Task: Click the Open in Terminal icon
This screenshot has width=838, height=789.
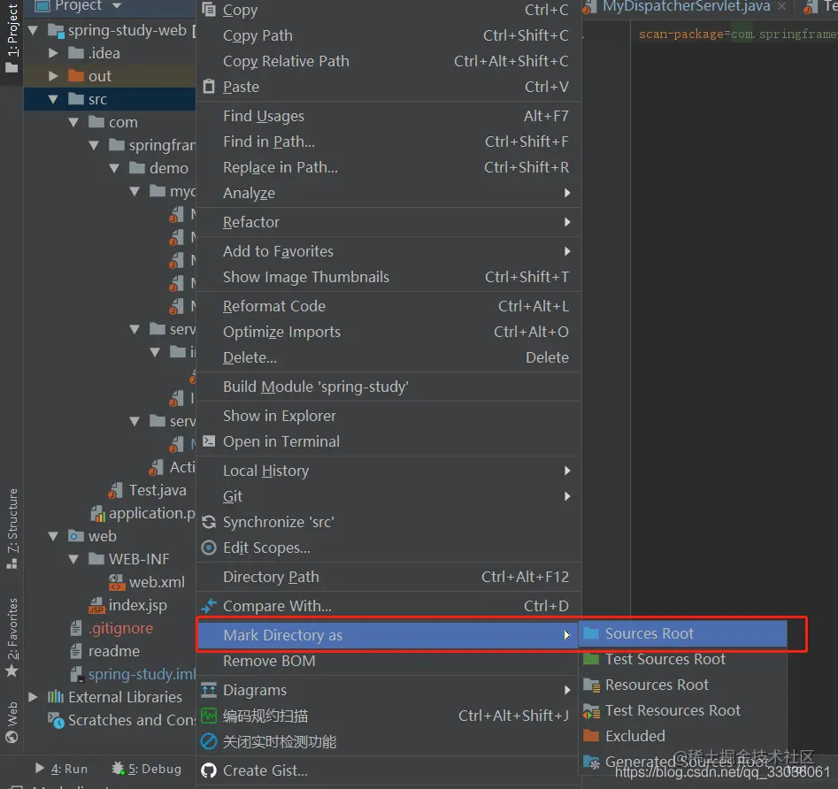Action: coord(209,440)
